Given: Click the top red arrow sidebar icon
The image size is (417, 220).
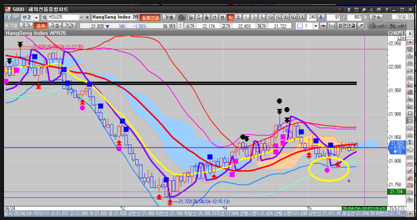Looking at the screenshot, I should coord(410,42).
